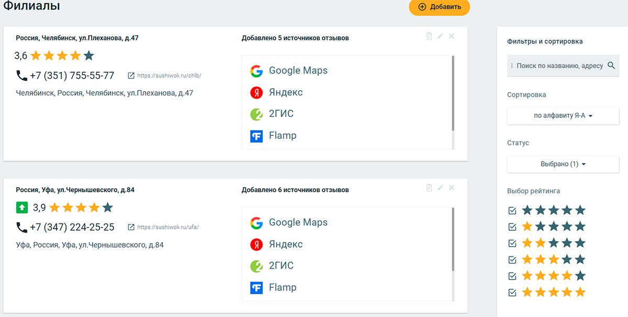628x317 pixels.
Task: Click the Flamp logo in Chelyabinsk sources
Action: (x=256, y=136)
